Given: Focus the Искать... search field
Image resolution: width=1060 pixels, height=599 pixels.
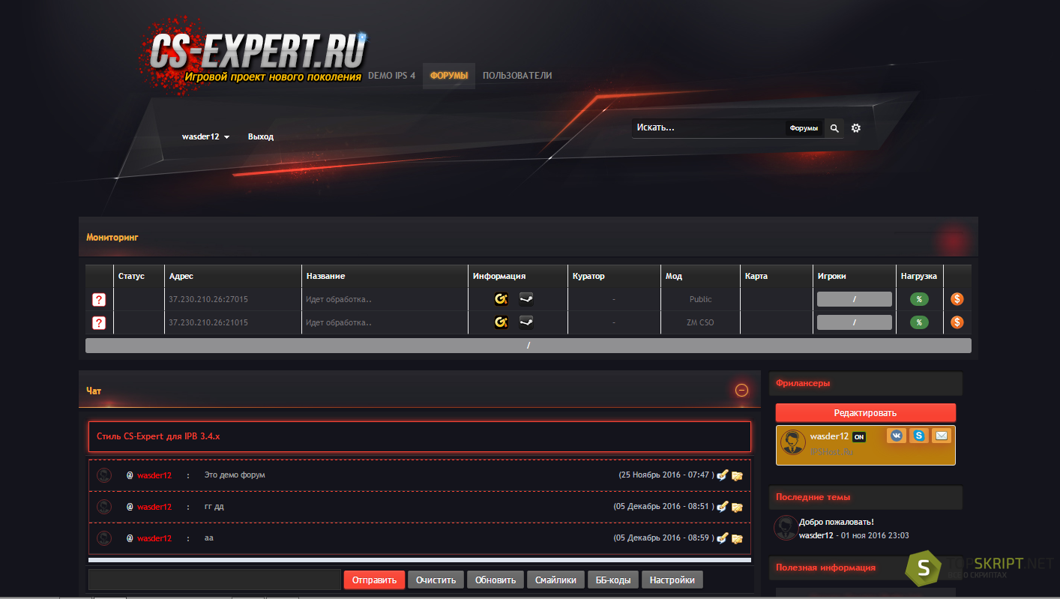Looking at the screenshot, I should click(x=708, y=128).
